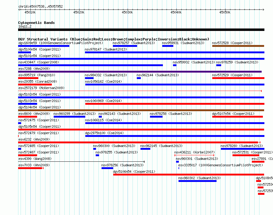Select nsv978255 (Sudmant2013) feature
Viewport: 273px width, 215px height.
pyautogui.click(x=97, y=155)
